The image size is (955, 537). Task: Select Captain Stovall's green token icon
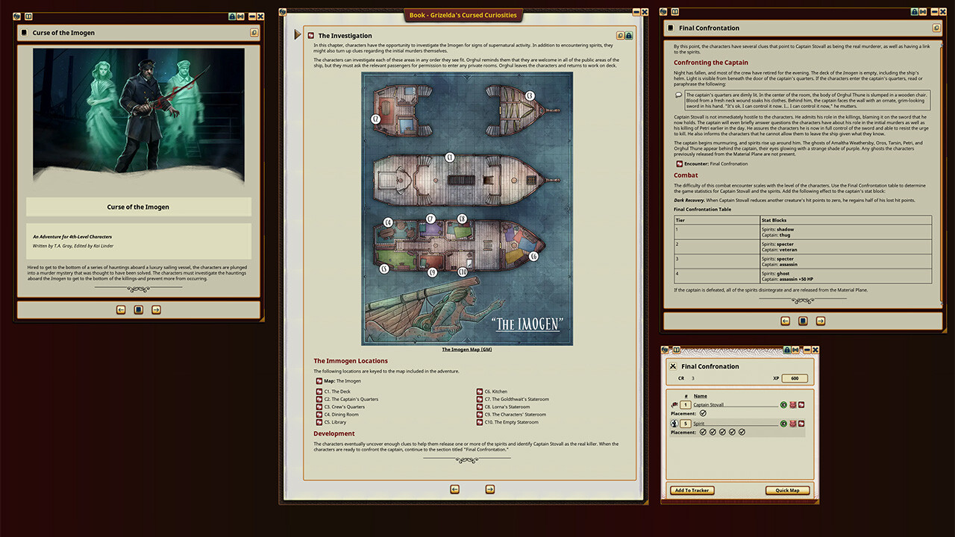coord(784,405)
